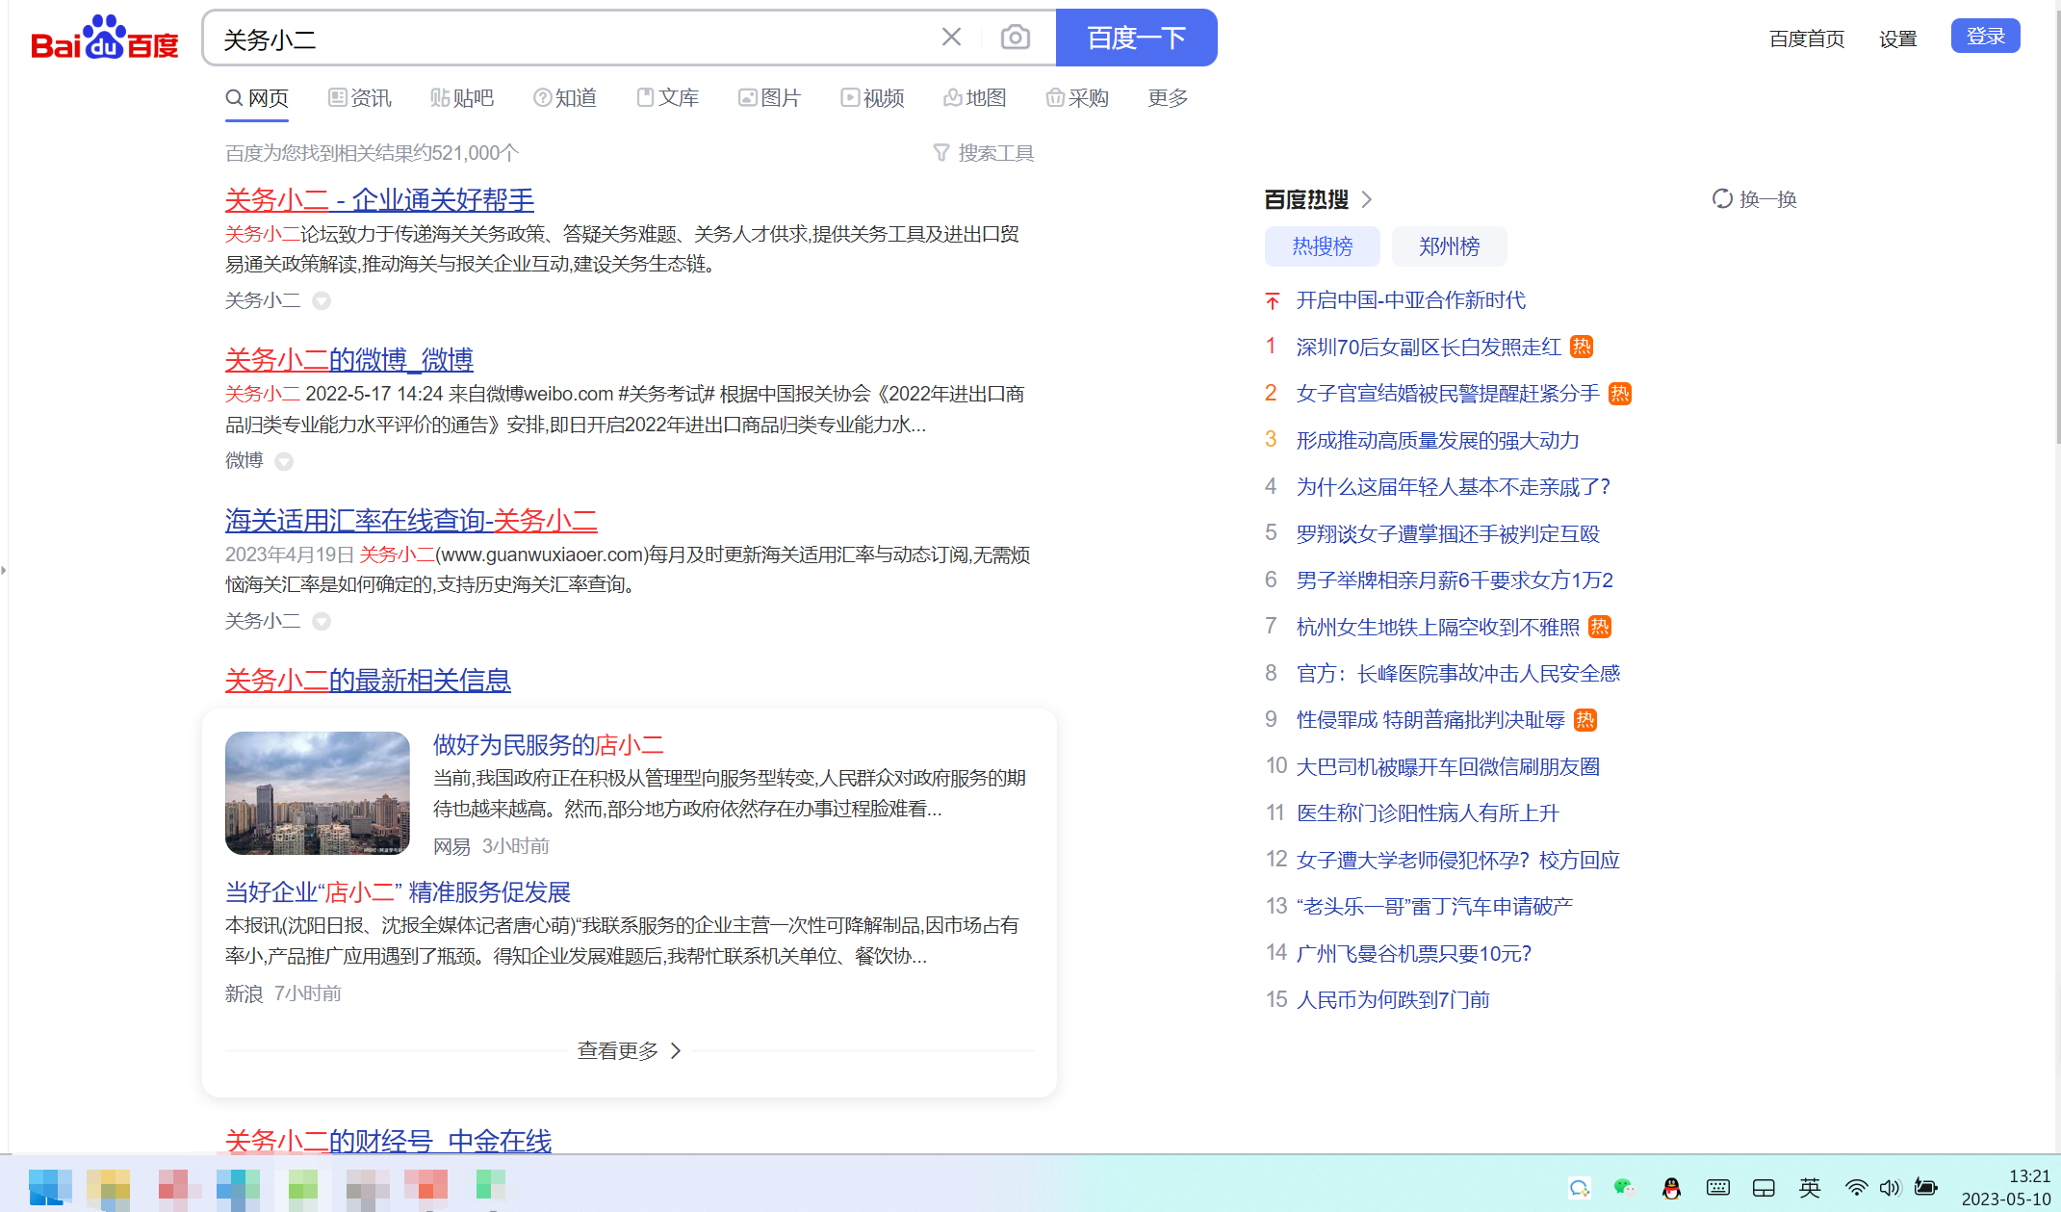2061x1212 pixels.
Task: Open news 做好为民服务的店小二
Action: tap(548, 744)
